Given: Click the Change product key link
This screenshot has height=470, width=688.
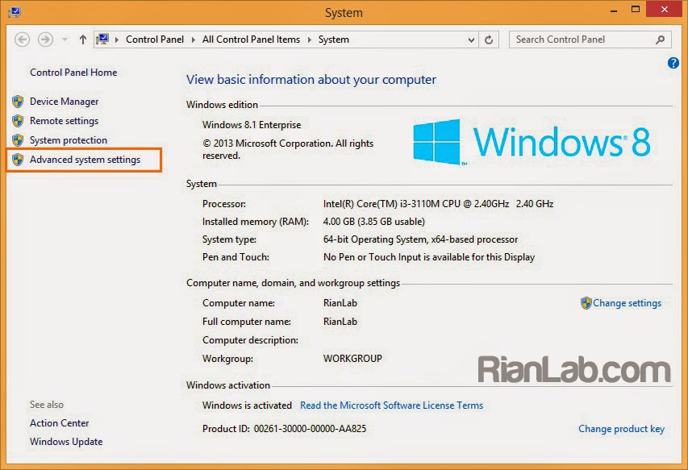Looking at the screenshot, I should click(621, 428).
